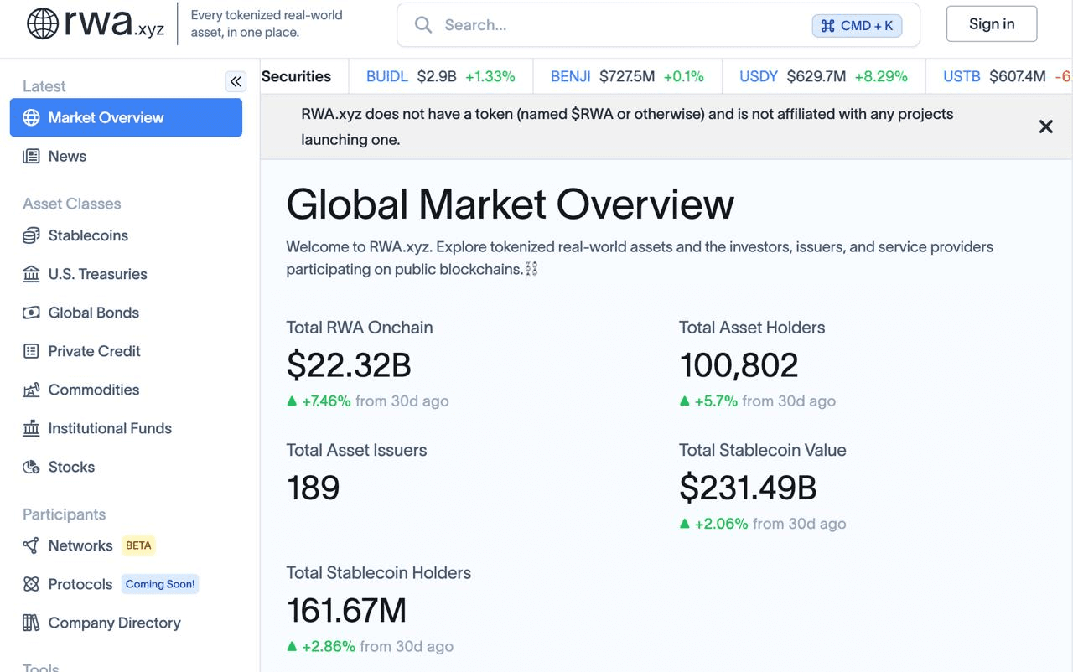
Task: Click the site tagline text
Action: [x=267, y=24]
